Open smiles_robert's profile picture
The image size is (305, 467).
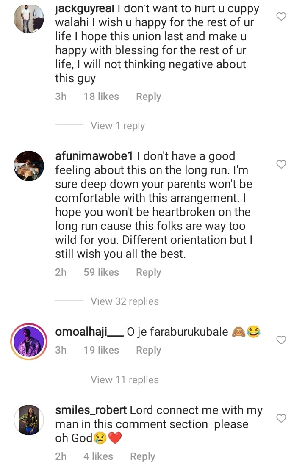(29, 420)
